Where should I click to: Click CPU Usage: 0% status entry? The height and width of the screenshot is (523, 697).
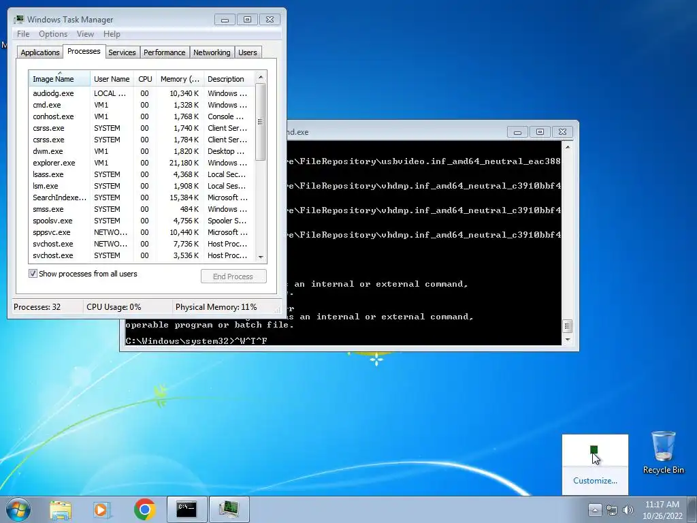pos(114,307)
